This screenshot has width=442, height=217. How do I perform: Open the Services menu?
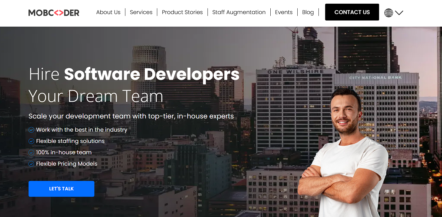(141, 12)
